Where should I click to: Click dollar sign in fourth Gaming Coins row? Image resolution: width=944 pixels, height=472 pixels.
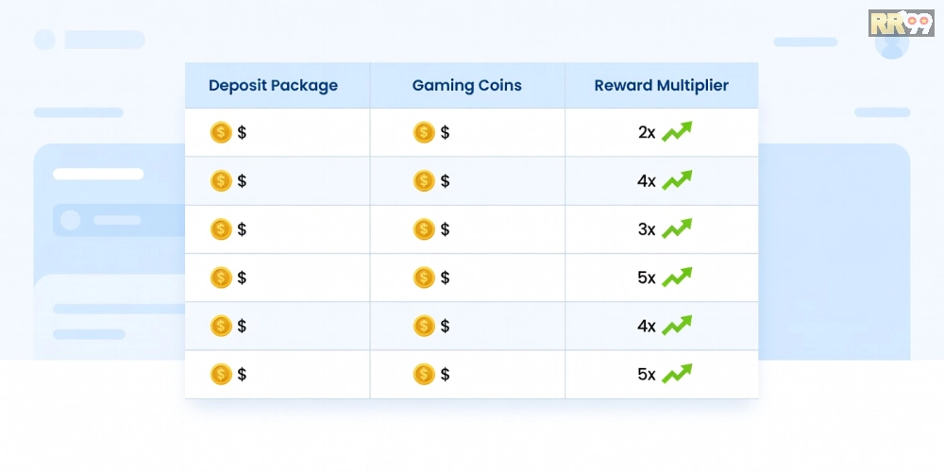point(445,278)
